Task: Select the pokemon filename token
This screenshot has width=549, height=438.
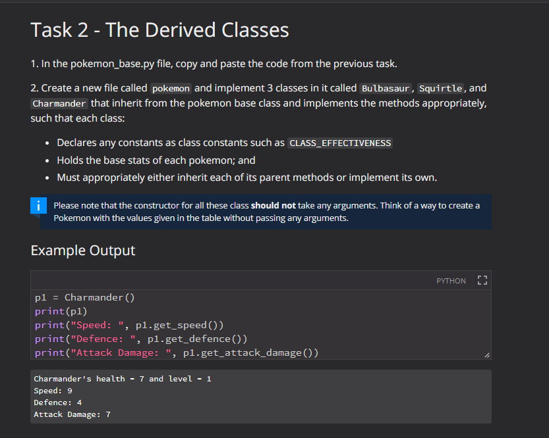Action: [171, 87]
